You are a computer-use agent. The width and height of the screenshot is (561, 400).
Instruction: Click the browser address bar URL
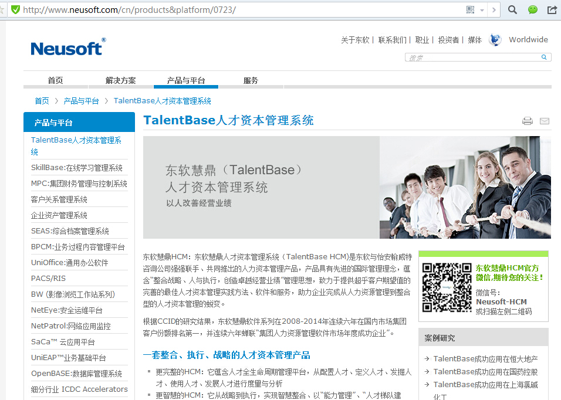coord(130,9)
